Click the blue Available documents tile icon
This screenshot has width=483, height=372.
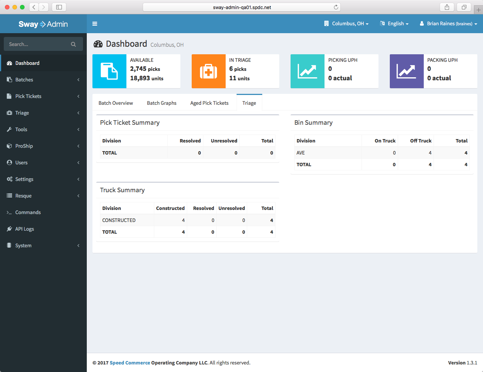click(x=109, y=71)
